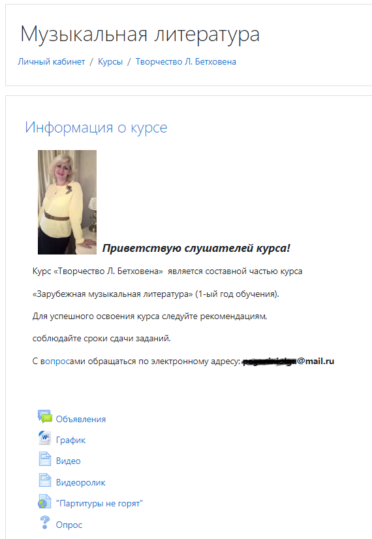This screenshot has width=372, height=539.
Task: Click the Информация о курсе heading
Action: click(96, 127)
